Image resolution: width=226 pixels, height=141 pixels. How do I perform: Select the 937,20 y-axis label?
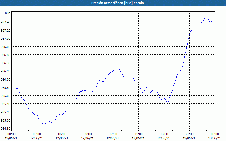tap(5, 30)
